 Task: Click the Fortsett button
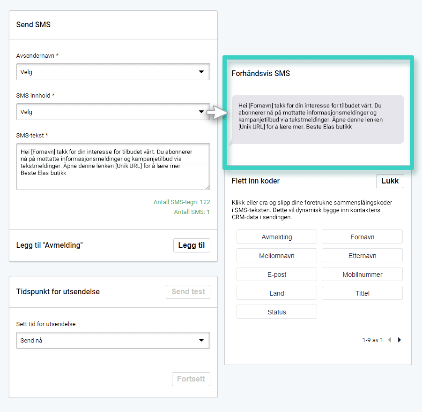coord(191,379)
